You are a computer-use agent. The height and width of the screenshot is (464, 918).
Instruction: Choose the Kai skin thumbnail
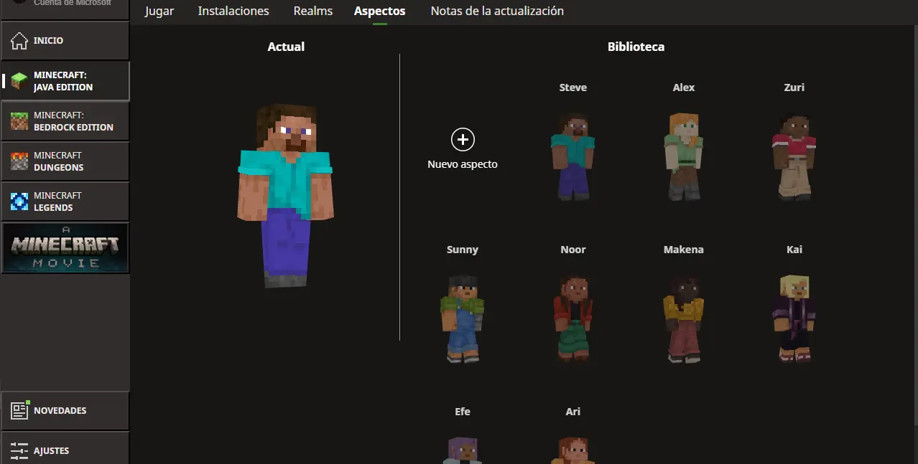tap(794, 318)
